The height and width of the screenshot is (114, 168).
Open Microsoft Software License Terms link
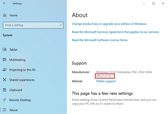pyautogui.click(x=100, y=40)
